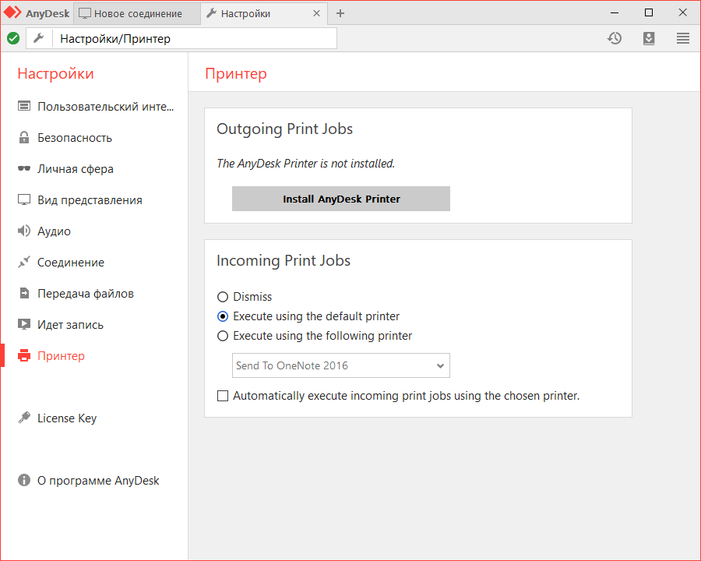Click the info icon for О программе AnyDesk

(24, 481)
